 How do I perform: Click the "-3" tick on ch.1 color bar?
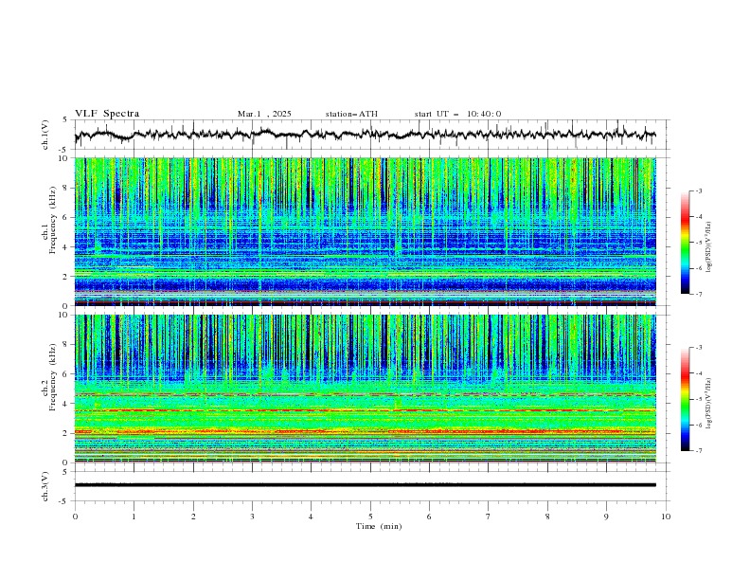click(x=699, y=190)
